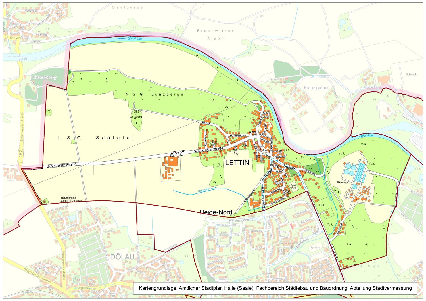Click the K 2127 road number sign

[x=178, y=153]
